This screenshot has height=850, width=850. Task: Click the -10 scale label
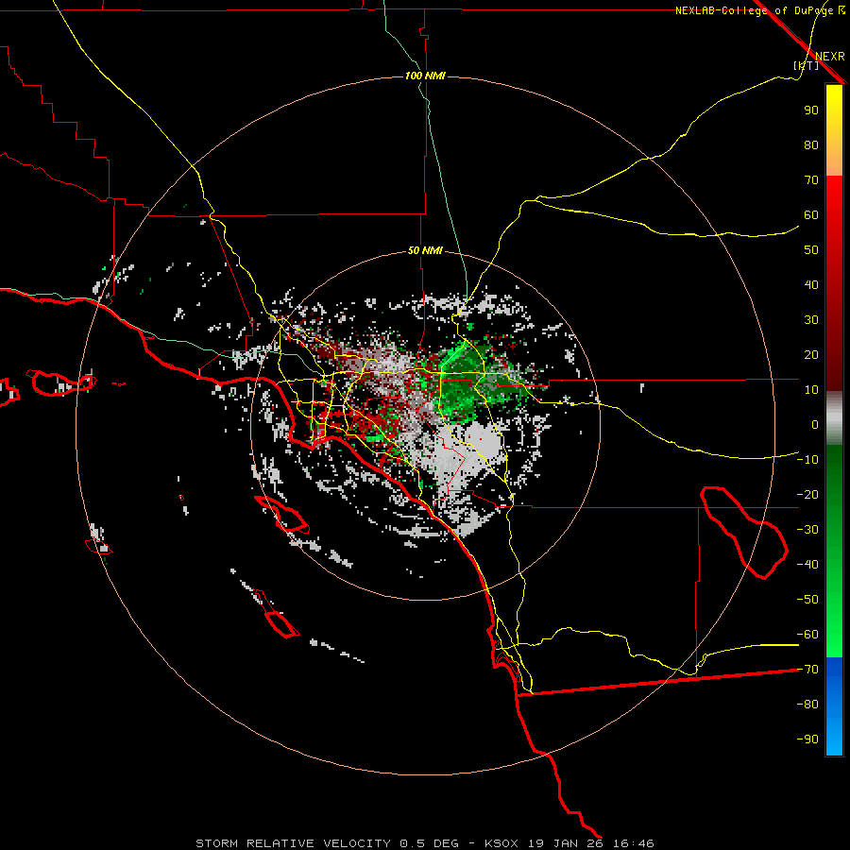click(x=807, y=460)
